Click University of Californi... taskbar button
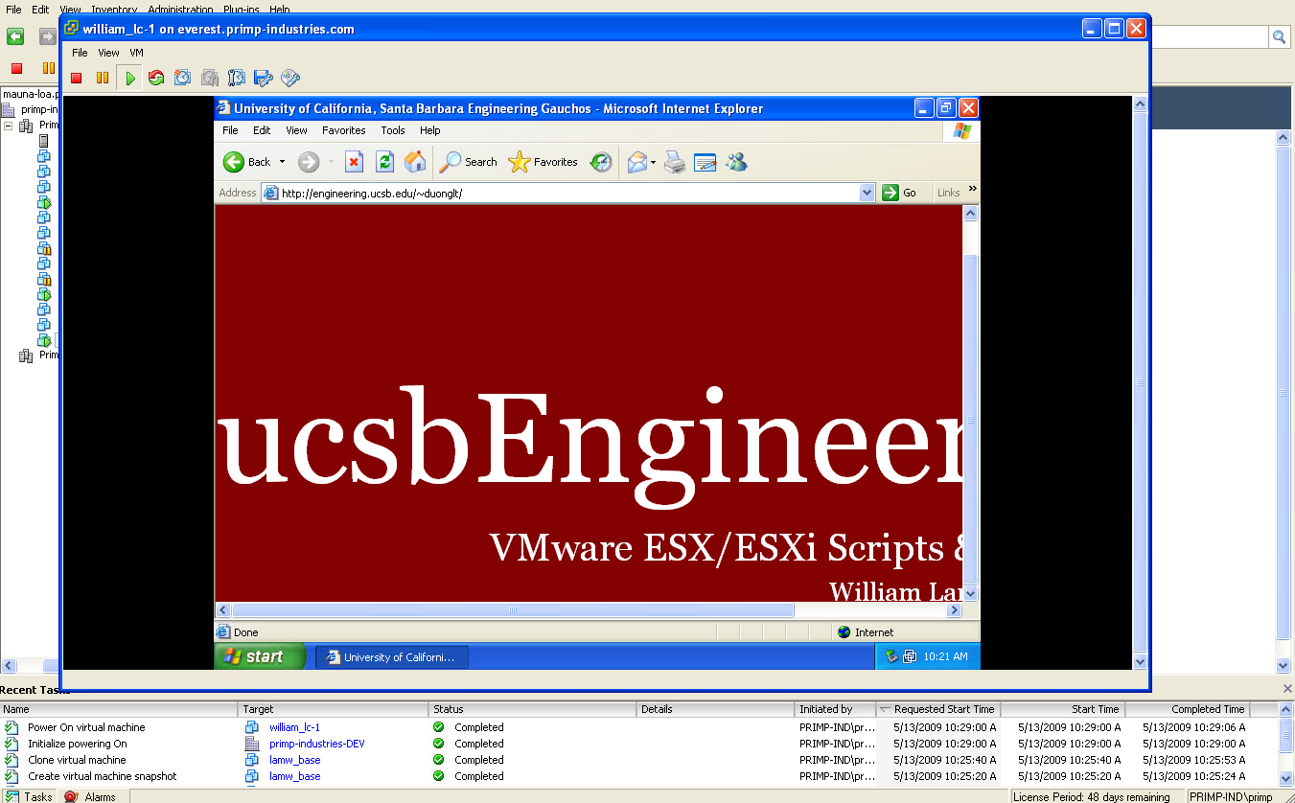1295x803 pixels. pos(391,657)
